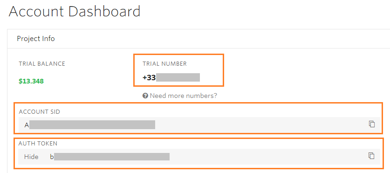Hide the auth token value
Image resolution: width=390 pixels, height=173 pixels.
click(31, 157)
